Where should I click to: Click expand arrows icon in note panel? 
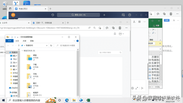(137, 88)
